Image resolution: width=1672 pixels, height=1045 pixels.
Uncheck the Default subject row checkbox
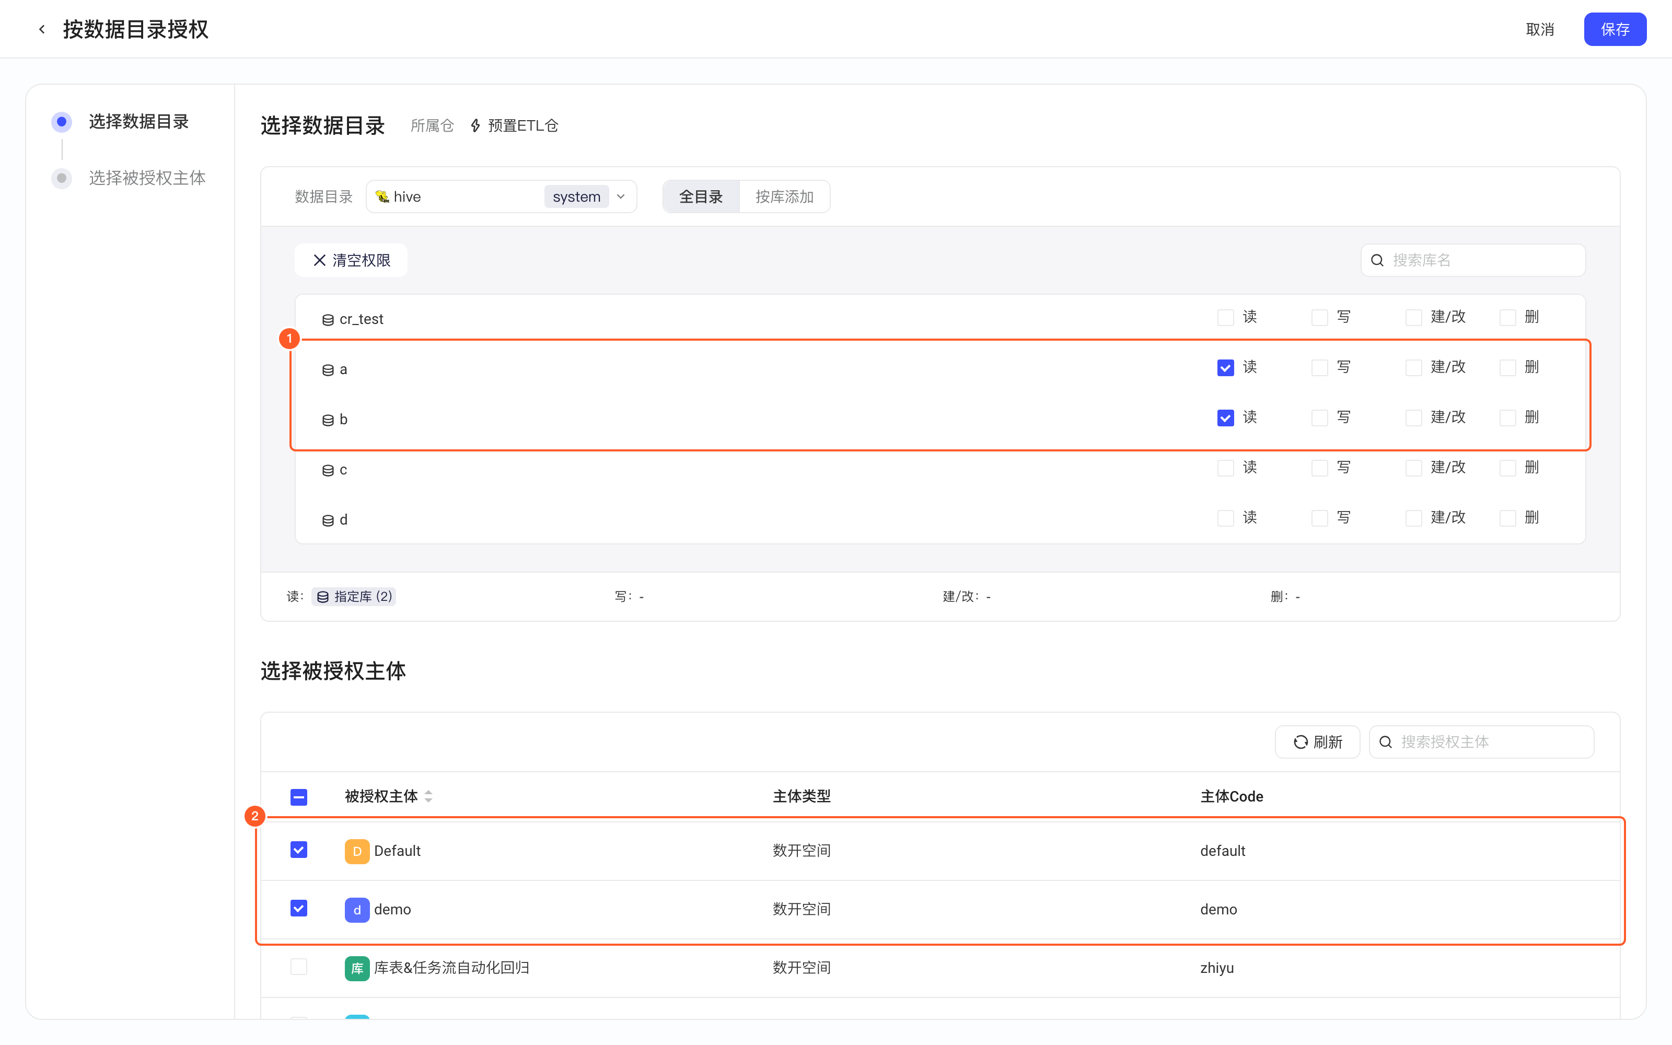click(x=298, y=850)
